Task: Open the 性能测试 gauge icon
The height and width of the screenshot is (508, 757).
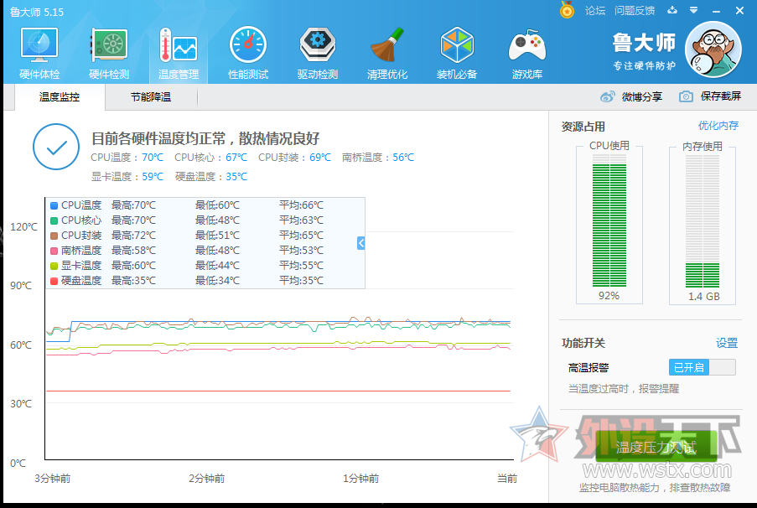Action: click(x=247, y=45)
